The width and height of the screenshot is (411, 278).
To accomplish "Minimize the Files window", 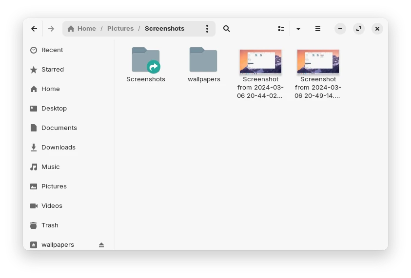I will [340, 29].
